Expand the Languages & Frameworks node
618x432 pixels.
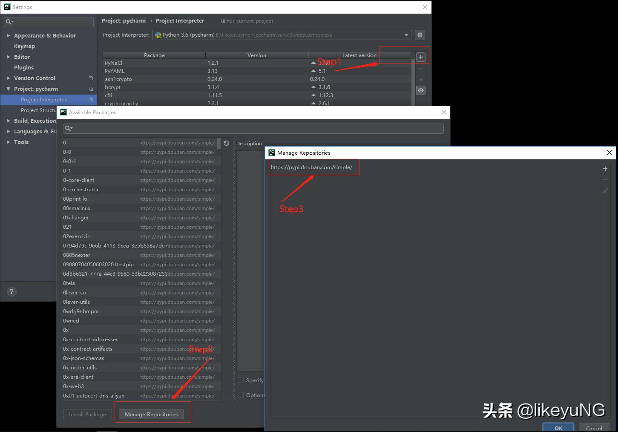click(x=8, y=131)
